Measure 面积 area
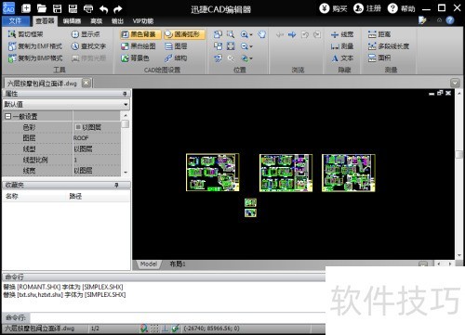This screenshot has width=465, height=335. [x=379, y=58]
